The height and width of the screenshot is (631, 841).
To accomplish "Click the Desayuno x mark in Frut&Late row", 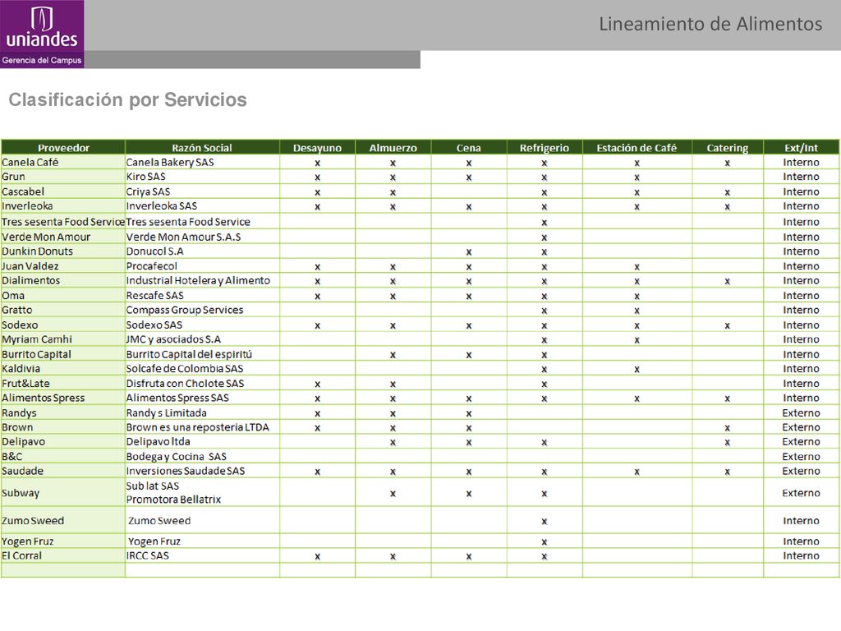I will 317,385.
